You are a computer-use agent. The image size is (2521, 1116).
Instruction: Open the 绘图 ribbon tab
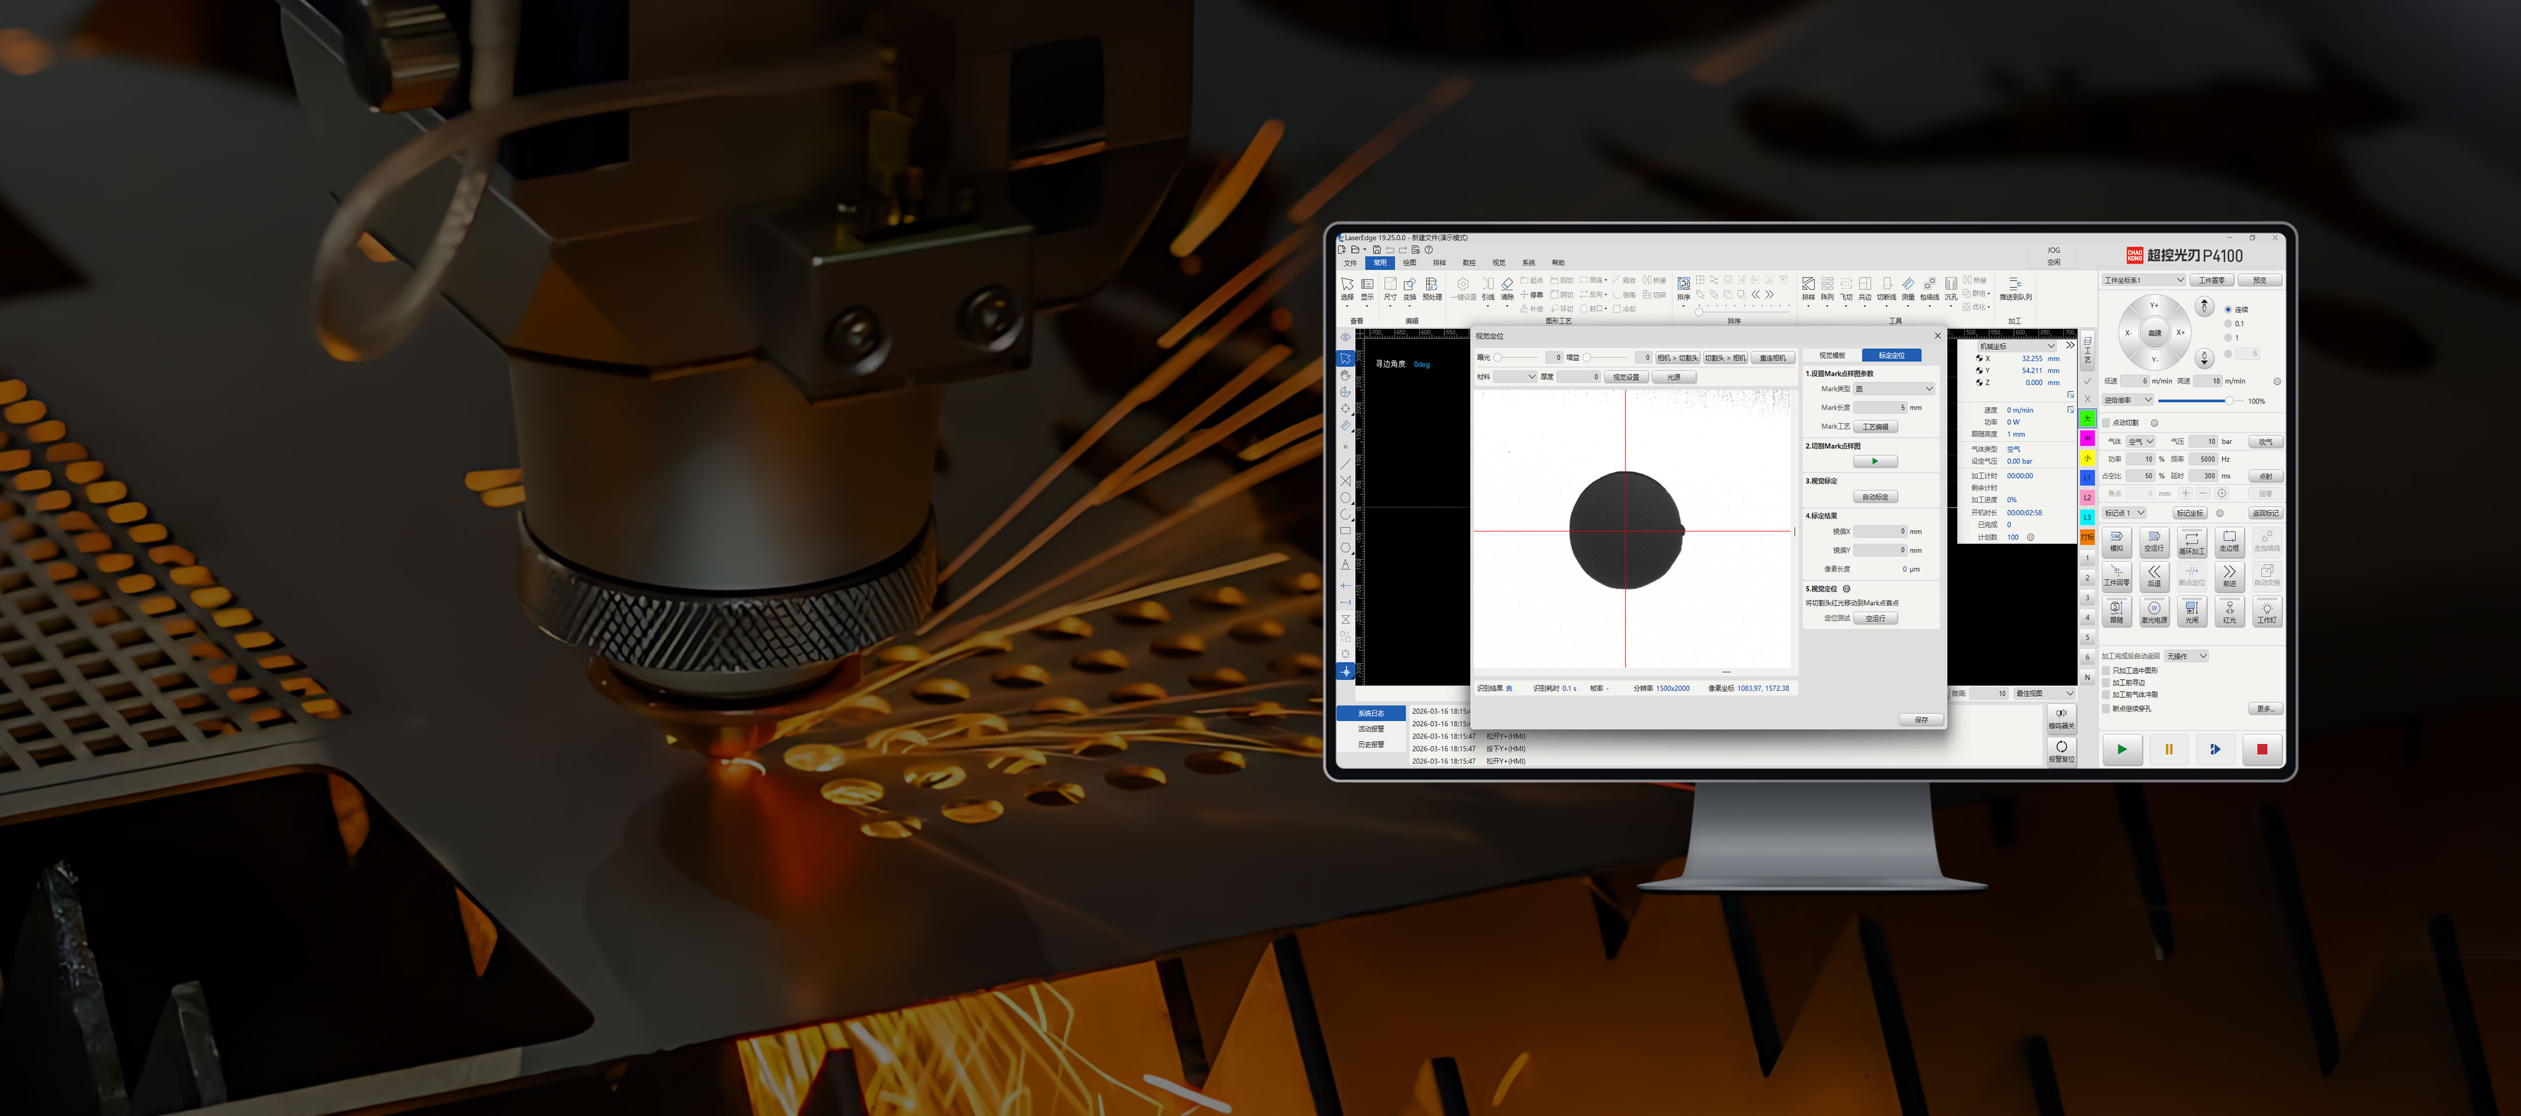coord(1409,263)
